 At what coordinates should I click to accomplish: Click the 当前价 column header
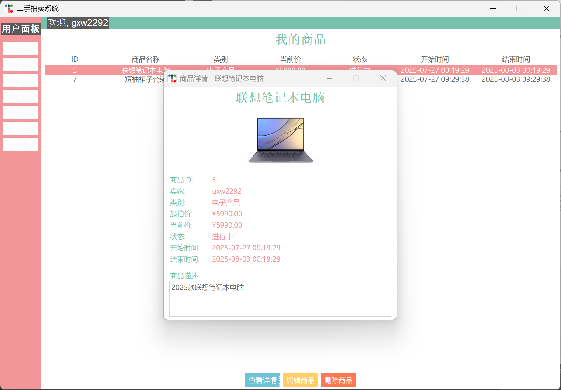pos(290,59)
